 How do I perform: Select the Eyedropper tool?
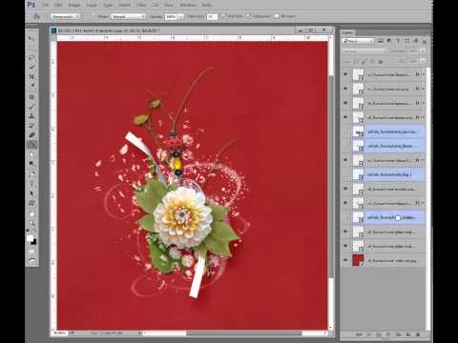pyautogui.click(x=31, y=86)
